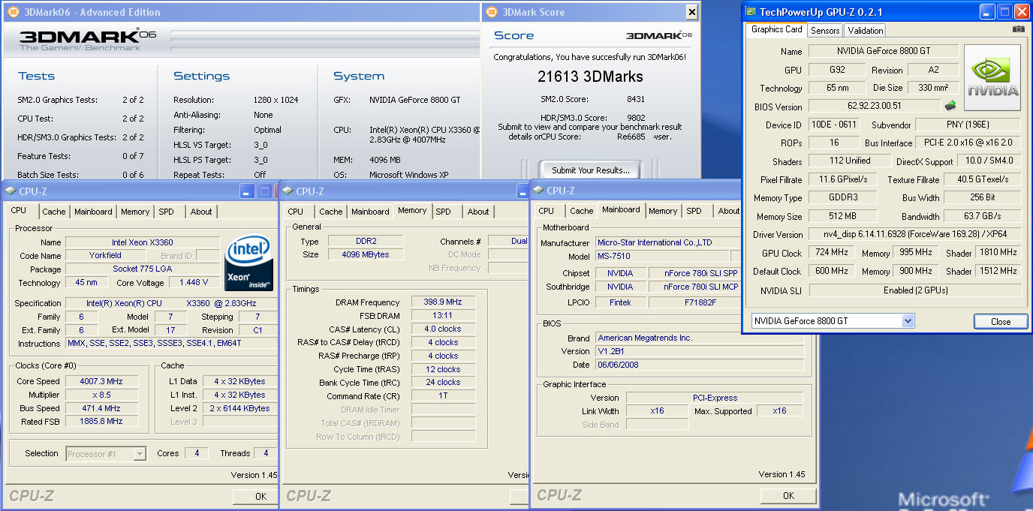Image resolution: width=1033 pixels, height=511 pixels.
Task: Click the Level 2 cache value 2 x 6144 KBytes
Action: tap(240, 408)
